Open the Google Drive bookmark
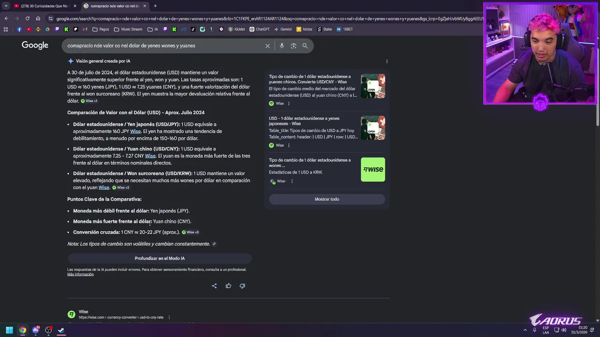 click(x=47, y=29)
